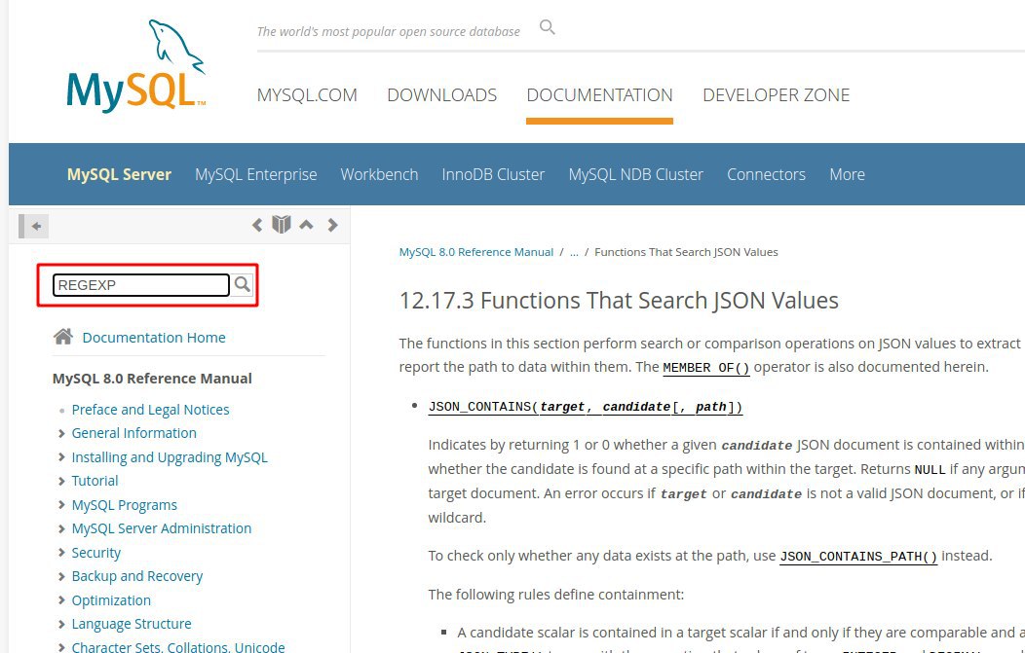Open the JSON_CONTAINS function signature link
The image size is (1025, 653).
click(x=585, y=407)
